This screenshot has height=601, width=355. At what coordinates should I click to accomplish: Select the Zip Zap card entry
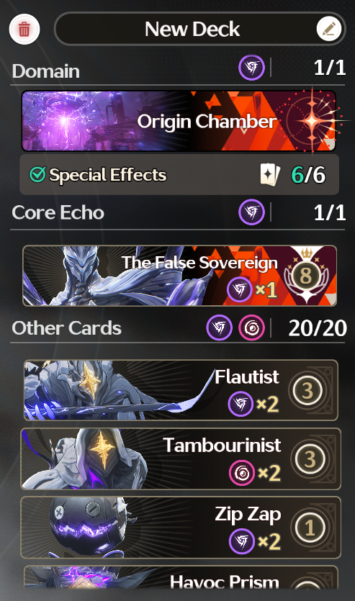point(181,528)
